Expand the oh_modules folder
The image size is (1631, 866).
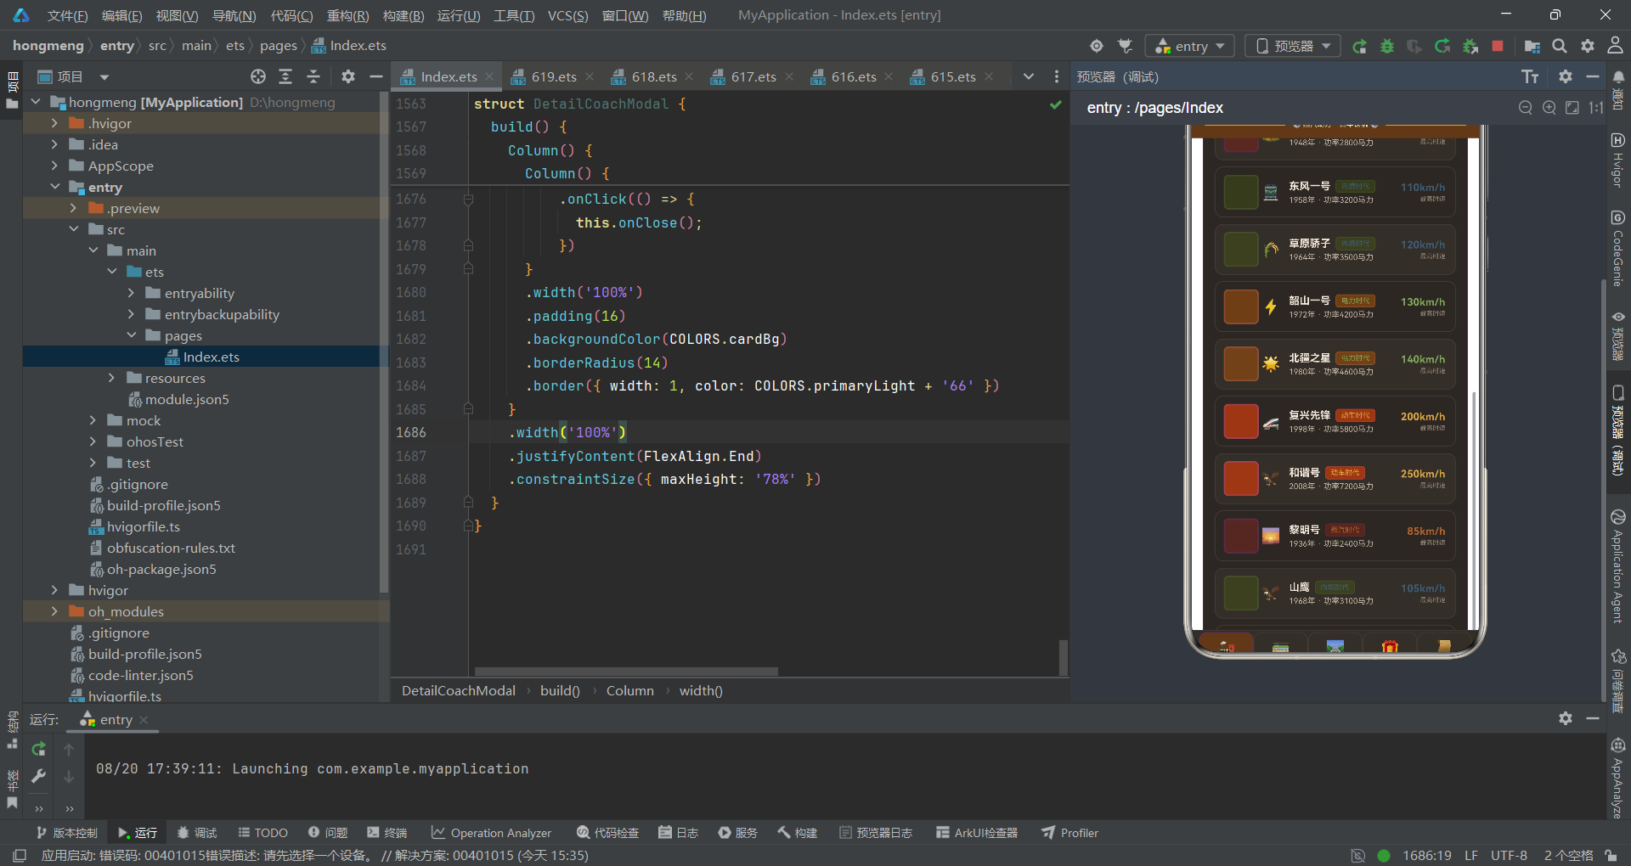(55, 611)
